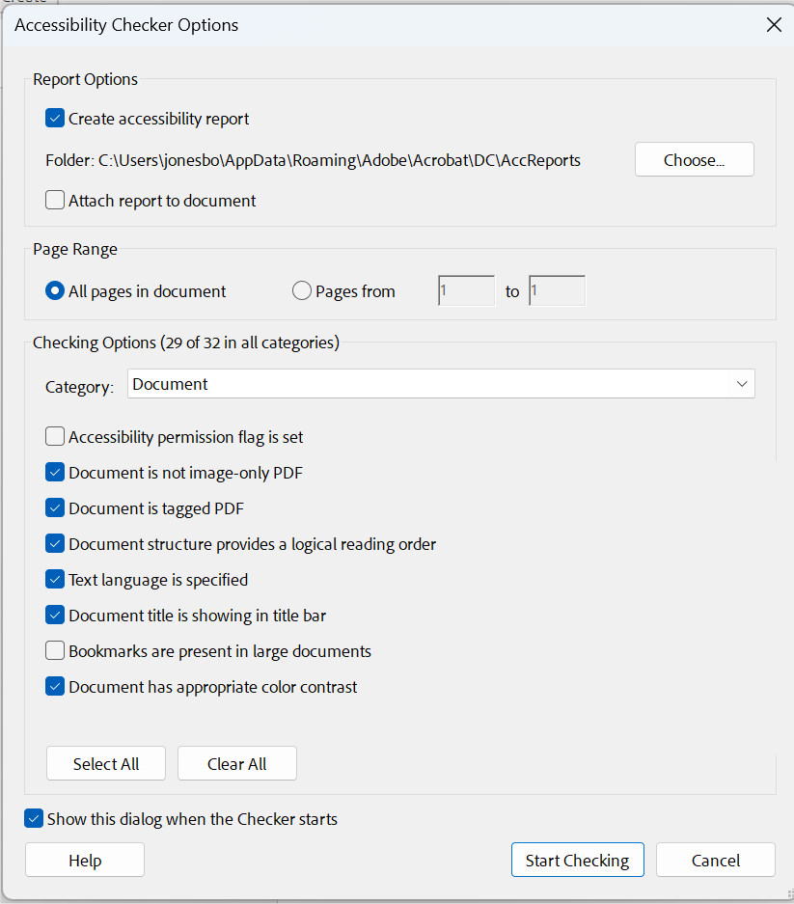Toggle Document structure provides logical reading order
The height and width of the screenshot is (904, 794).
55,543
